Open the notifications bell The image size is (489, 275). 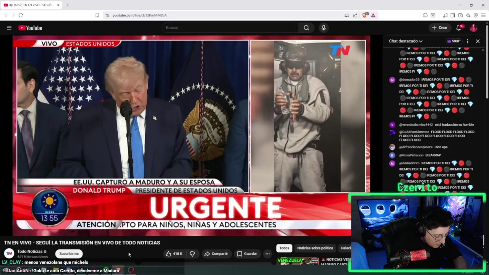459,27
